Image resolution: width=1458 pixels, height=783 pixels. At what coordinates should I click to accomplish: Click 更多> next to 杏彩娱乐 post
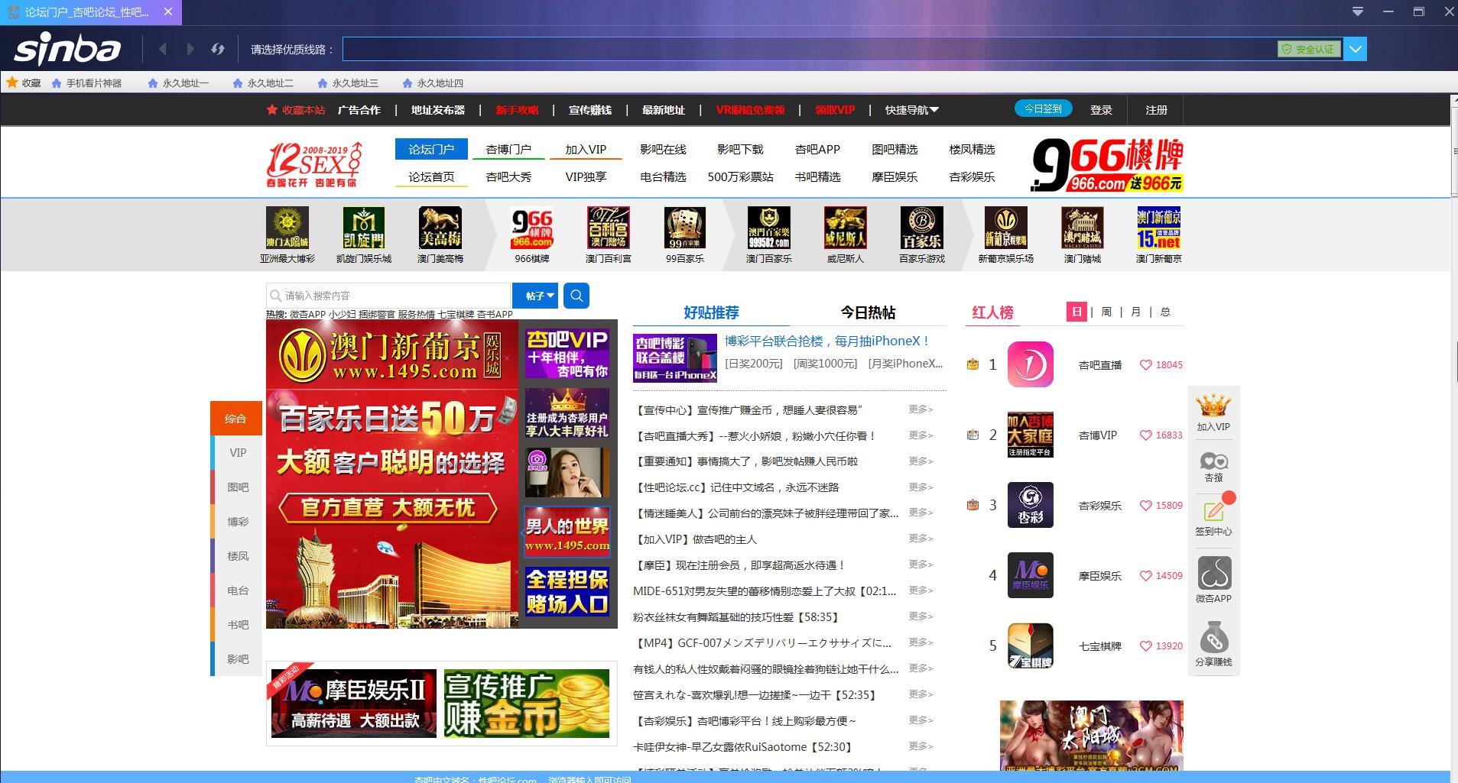(921, 720)
